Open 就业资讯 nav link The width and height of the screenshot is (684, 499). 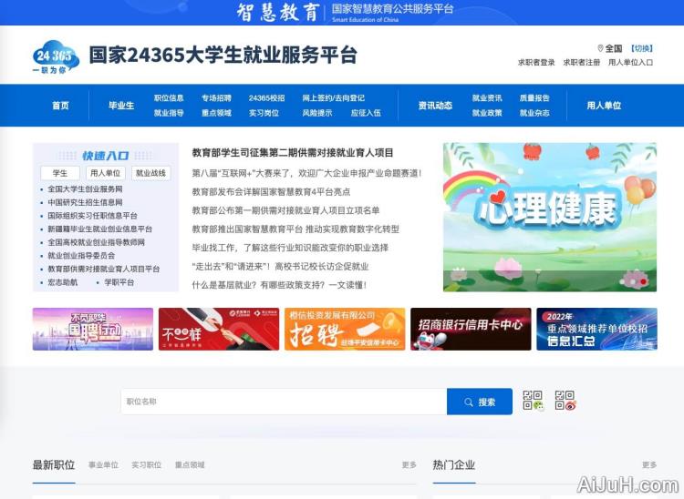pos(487,98)
